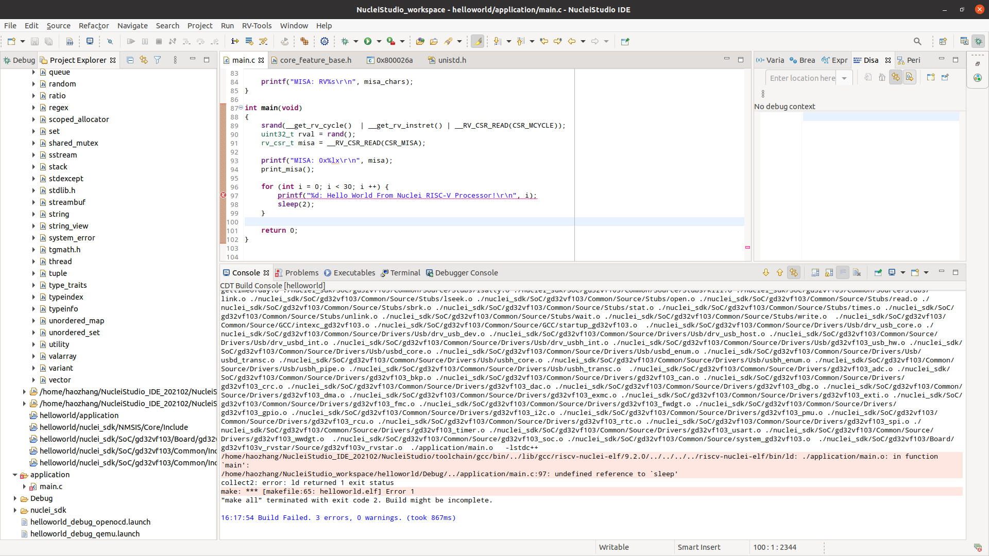
Task: Toggle fold marker at line 87
Action: 241,108
